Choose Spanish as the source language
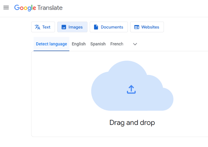 [98, 44]
